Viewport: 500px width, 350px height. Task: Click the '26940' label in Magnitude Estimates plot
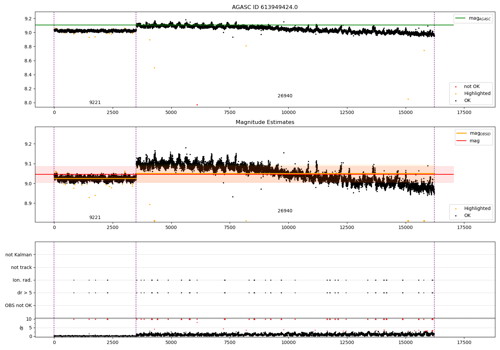tap(285, 211)
